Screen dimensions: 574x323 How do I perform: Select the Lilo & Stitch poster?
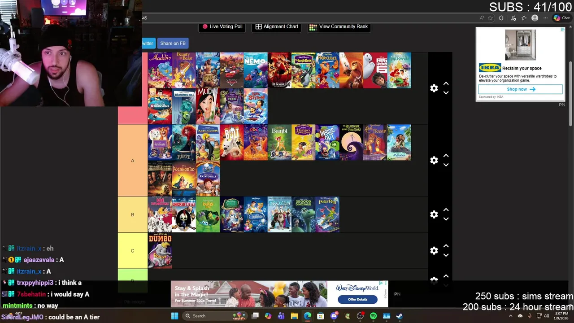[256, 106]
